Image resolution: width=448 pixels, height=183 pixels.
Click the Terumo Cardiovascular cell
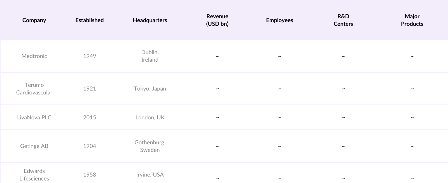pos(34,89)
